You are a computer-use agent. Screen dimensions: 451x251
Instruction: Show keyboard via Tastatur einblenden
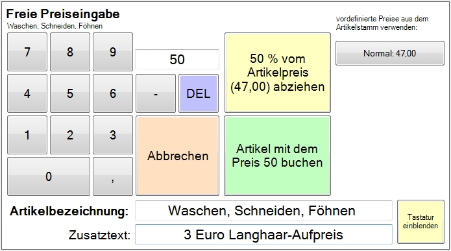421,222
